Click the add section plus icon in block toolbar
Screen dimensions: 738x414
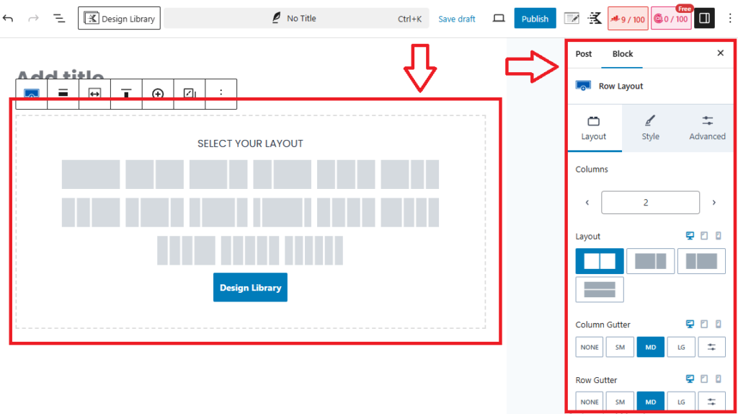pyautogui.click(x=158, y=94)
